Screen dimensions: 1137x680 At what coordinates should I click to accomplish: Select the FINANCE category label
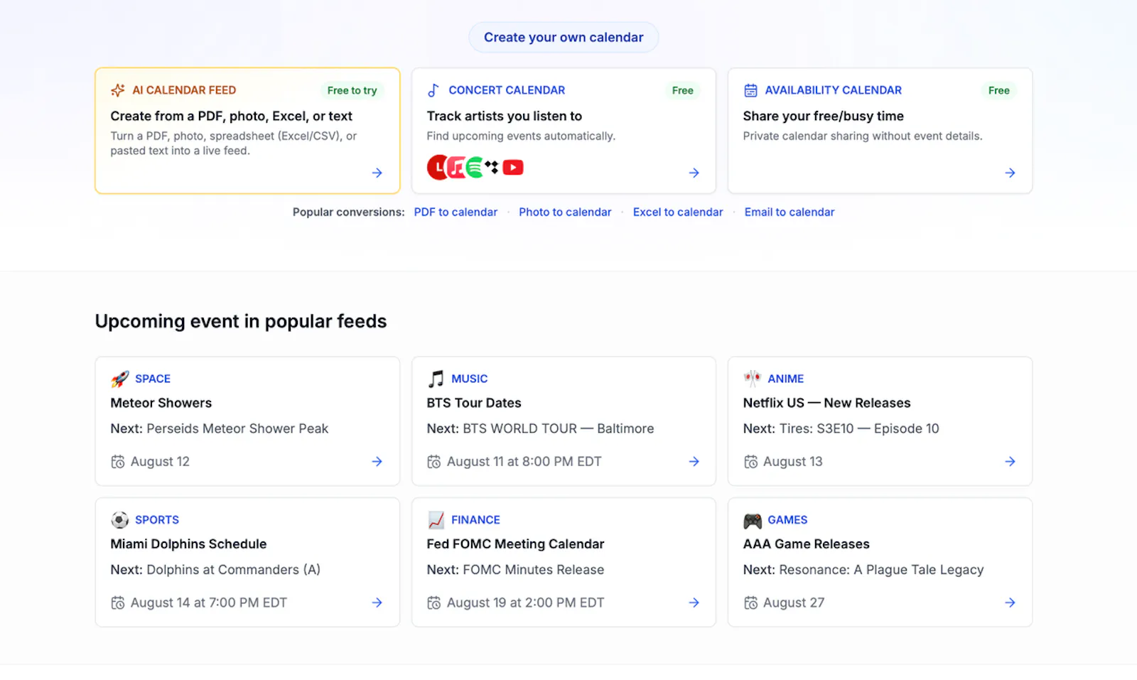point(475,520)
